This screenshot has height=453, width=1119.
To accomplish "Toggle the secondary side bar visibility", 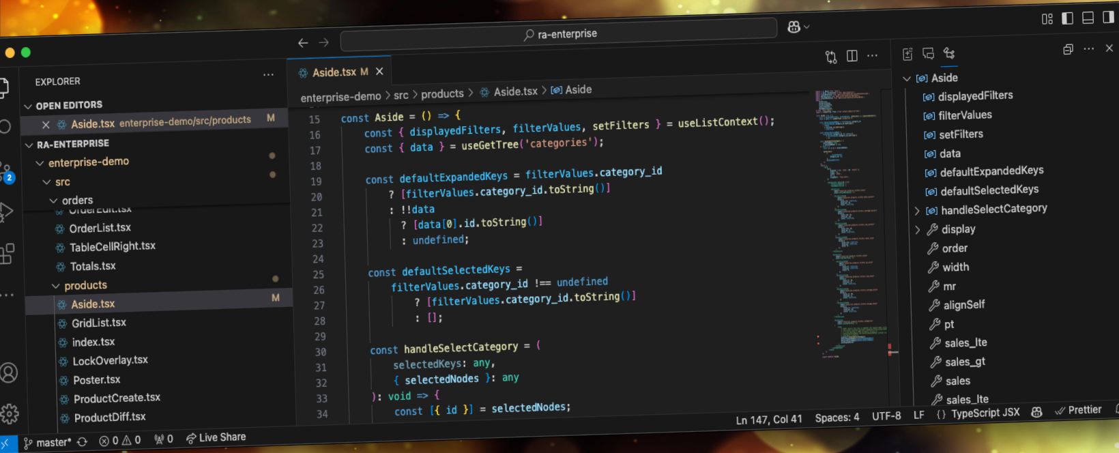I will [1108, 17].
